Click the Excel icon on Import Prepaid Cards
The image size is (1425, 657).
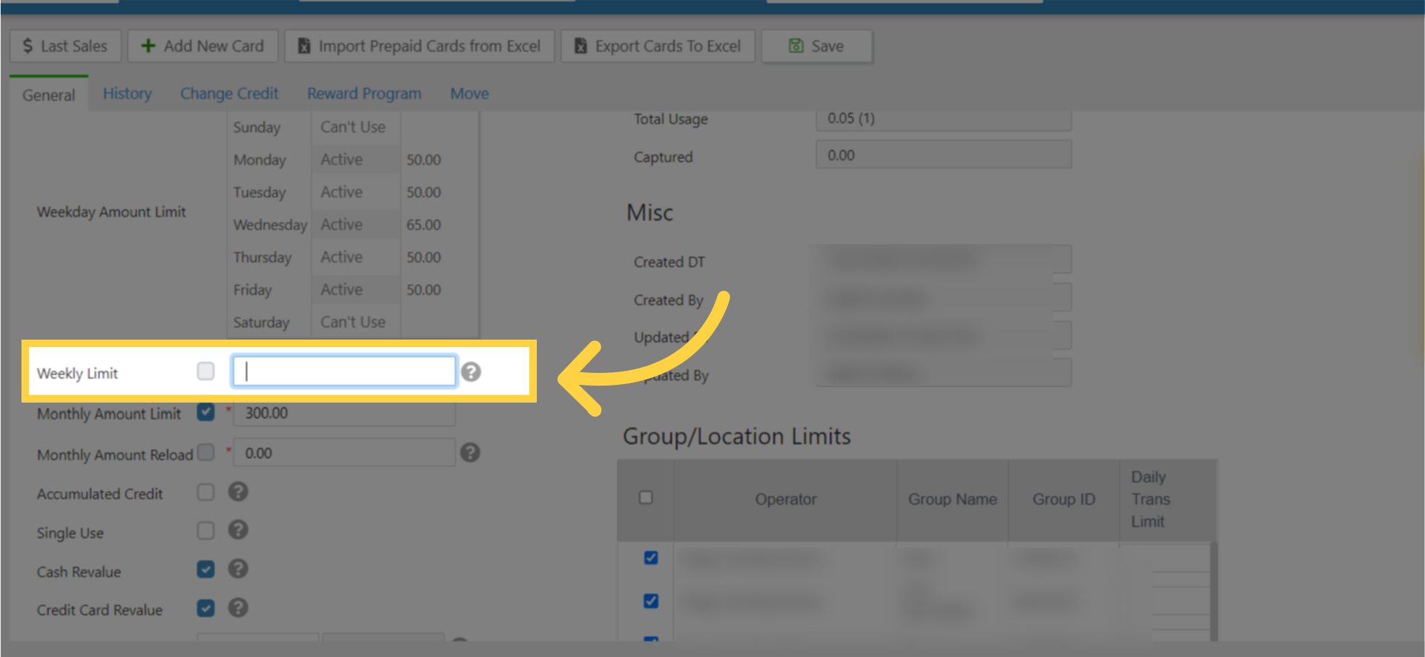pos(304,46)
